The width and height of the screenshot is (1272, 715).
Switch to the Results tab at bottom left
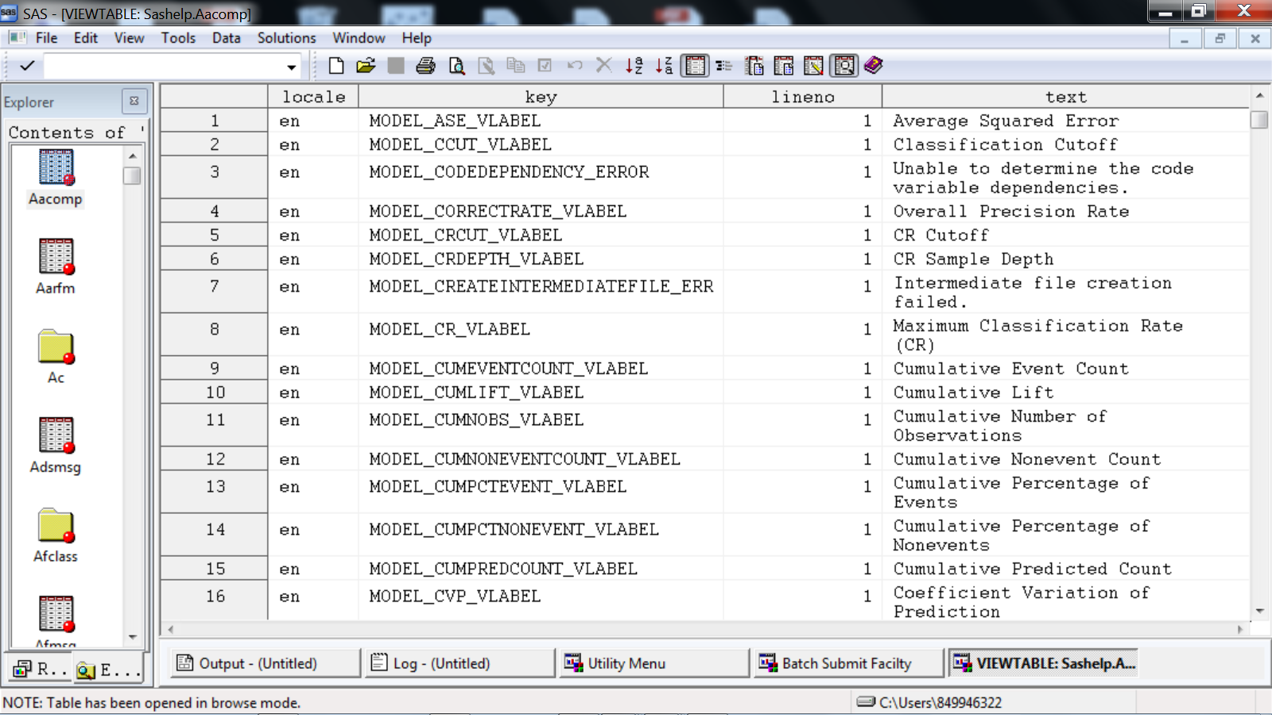coord(40,670)
